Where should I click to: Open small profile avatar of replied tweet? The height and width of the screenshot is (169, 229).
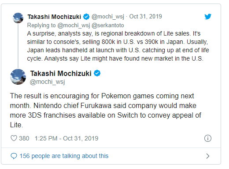tap(18, 18)
